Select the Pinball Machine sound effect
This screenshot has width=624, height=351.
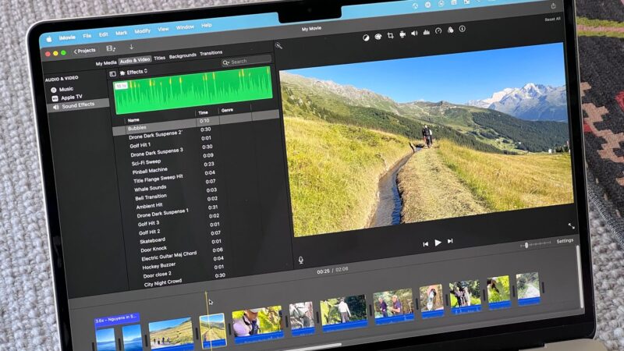(x=150, y=171)
